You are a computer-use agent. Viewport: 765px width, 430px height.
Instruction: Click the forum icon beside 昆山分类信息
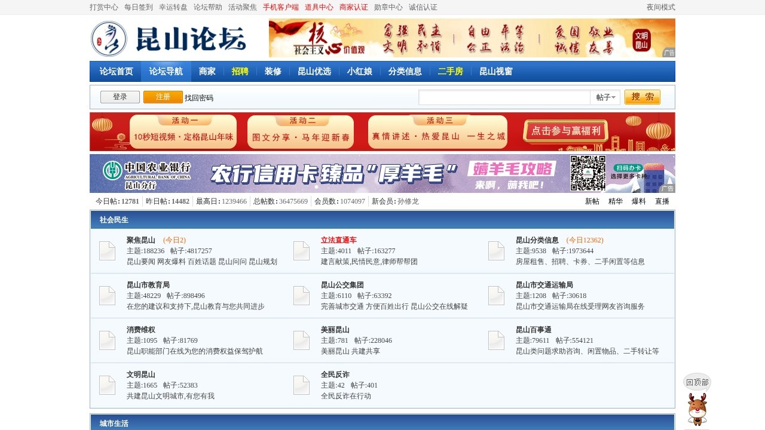coord(496,251)
